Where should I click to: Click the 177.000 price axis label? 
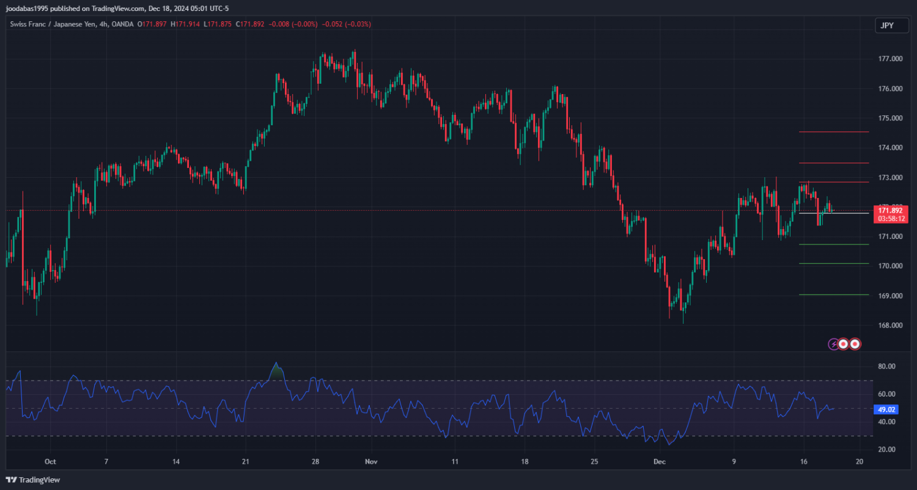(890, 59)
